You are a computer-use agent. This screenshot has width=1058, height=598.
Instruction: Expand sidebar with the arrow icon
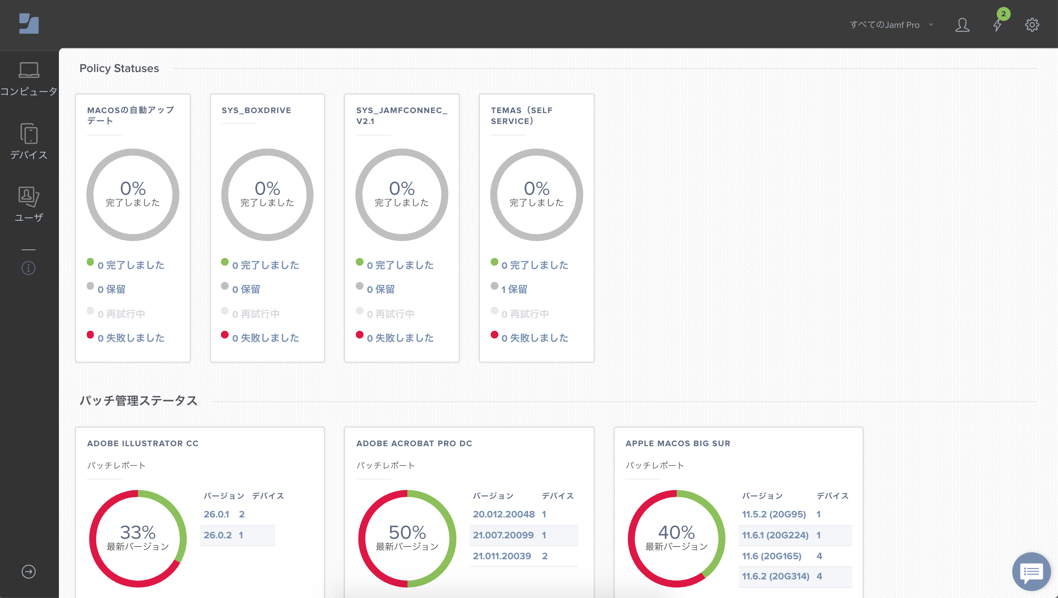28,572
